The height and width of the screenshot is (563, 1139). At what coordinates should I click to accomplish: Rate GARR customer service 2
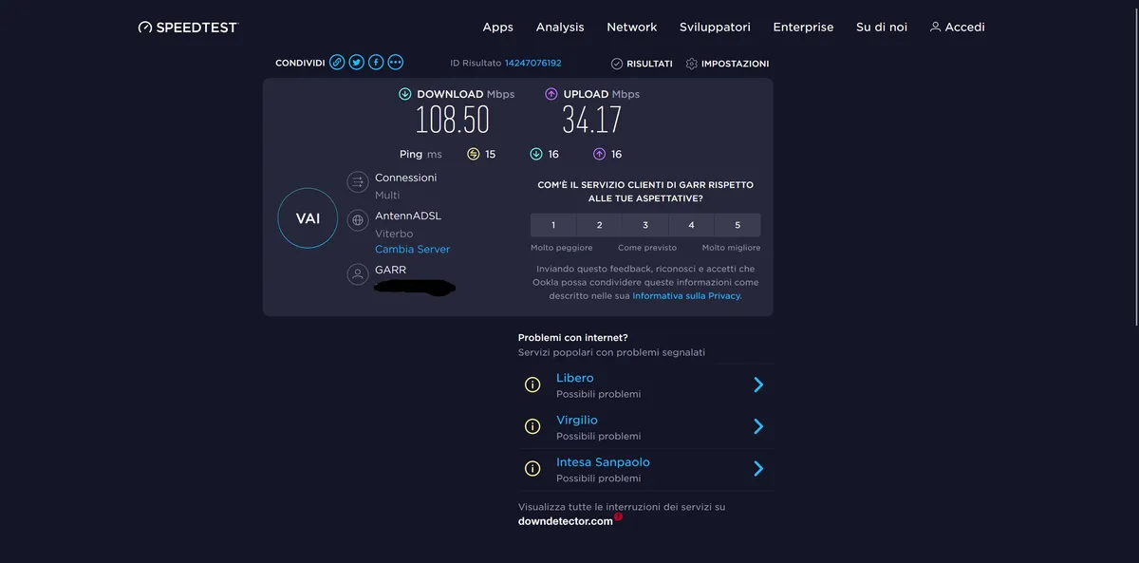coord(599,225)
